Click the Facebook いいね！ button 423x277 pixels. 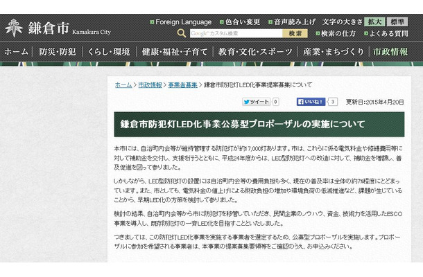(x=311, y=102)
